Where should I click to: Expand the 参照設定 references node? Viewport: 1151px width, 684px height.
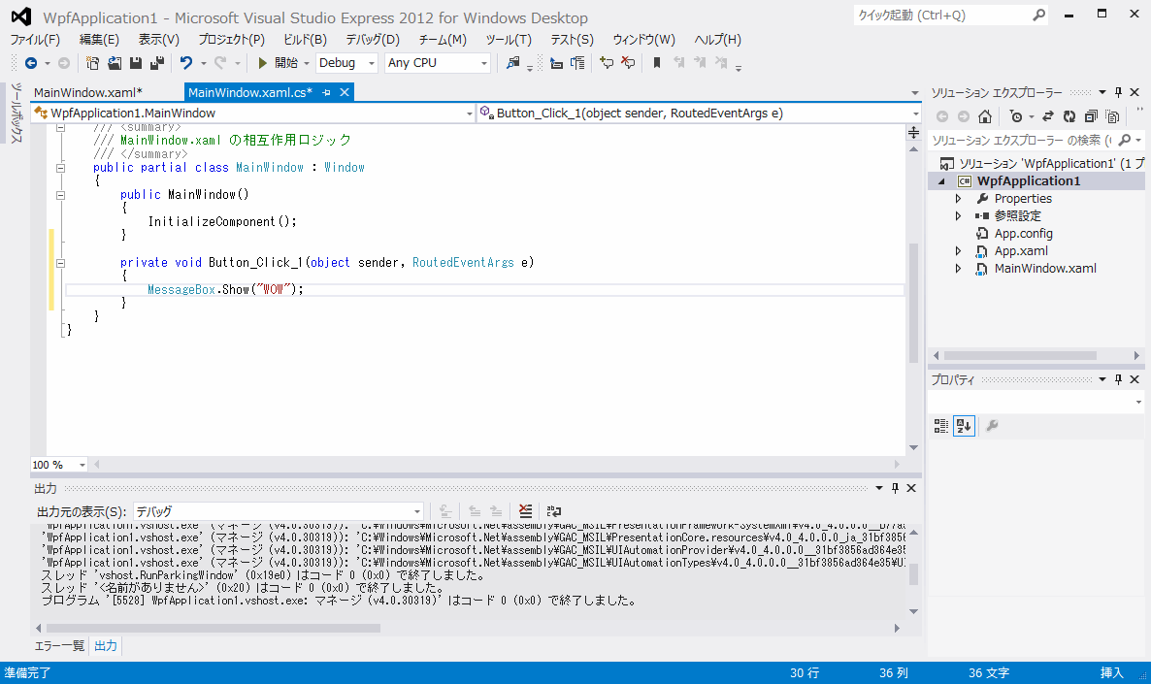click(x=958, y=216)
